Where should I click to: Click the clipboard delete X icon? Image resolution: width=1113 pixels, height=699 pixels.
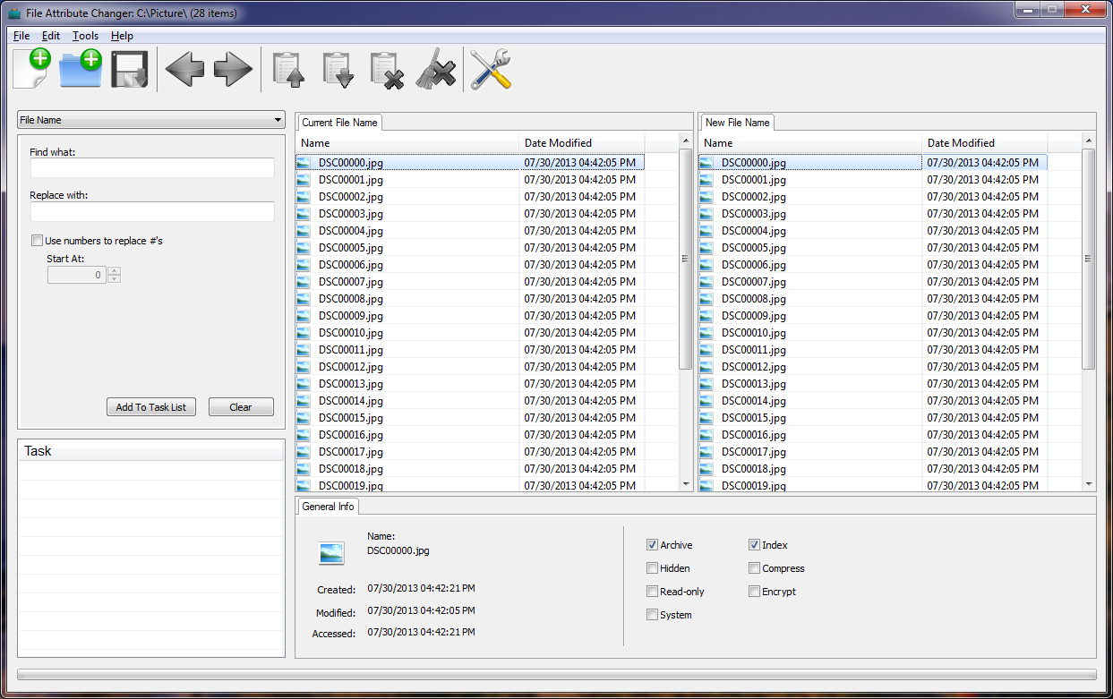point(387,70)
